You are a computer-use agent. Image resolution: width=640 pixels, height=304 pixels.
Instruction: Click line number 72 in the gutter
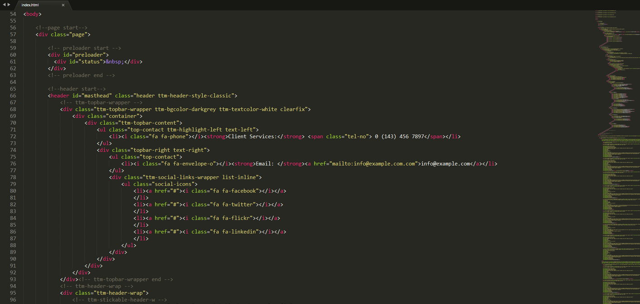(x=13, y=136)
